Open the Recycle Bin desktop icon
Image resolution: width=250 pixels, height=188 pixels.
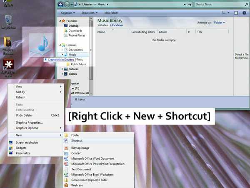click(8, 20)
